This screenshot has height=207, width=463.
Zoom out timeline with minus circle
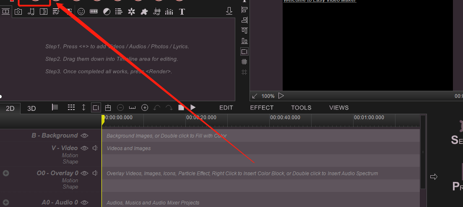pos(120,107)
